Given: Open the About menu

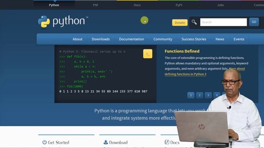Looking at the screenshot, I should (78, 39).
